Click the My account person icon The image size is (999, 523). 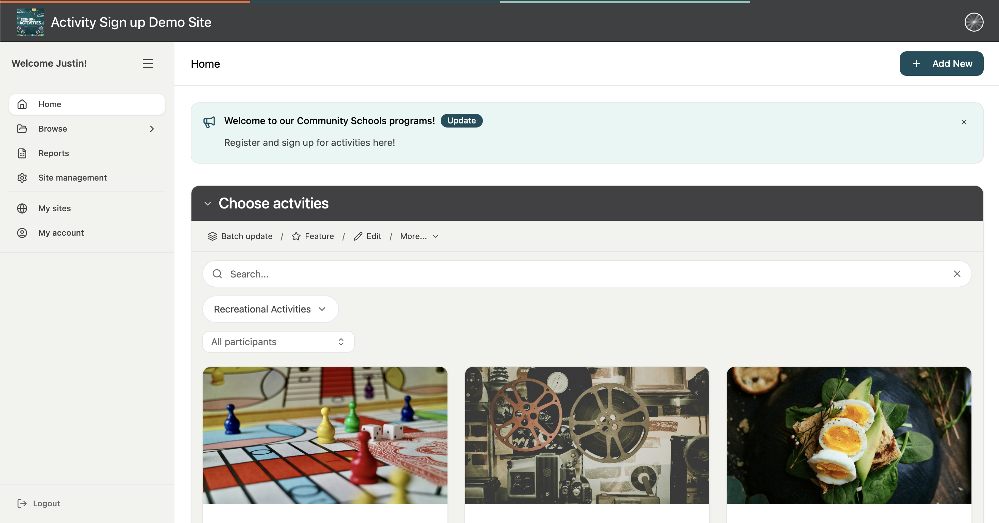point(22,232)
